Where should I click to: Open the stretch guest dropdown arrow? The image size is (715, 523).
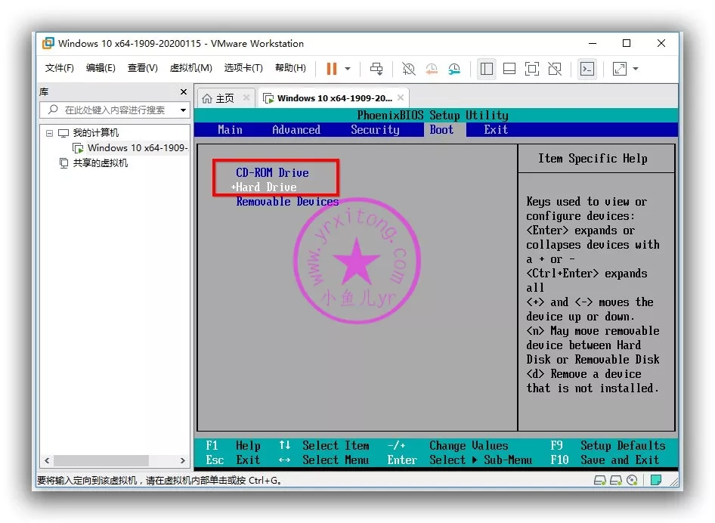636,69
